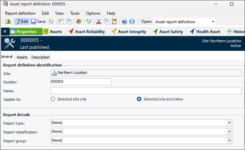This screenshot has width=245, height=150.
Task: Collapse the navigation bar with double chevron
Action: tap(5, 32)
